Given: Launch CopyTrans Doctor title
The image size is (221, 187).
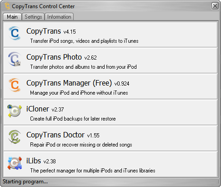Looking at the screenshot, I should pos(55,135).
